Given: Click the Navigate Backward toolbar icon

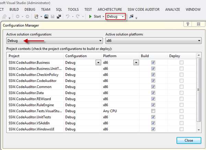Looking at the screenshot, I should (18, 16).
